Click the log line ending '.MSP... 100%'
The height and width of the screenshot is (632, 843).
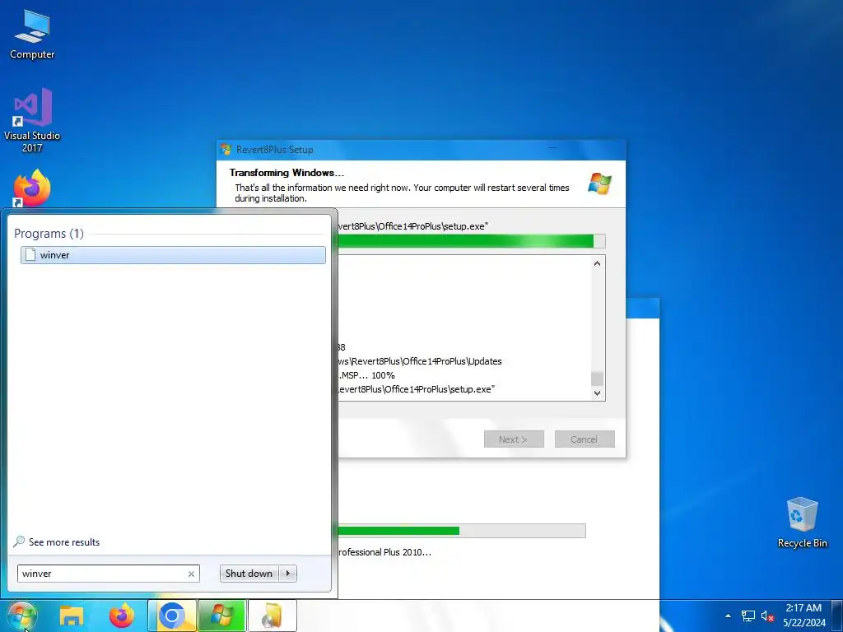tap(367, 375)
